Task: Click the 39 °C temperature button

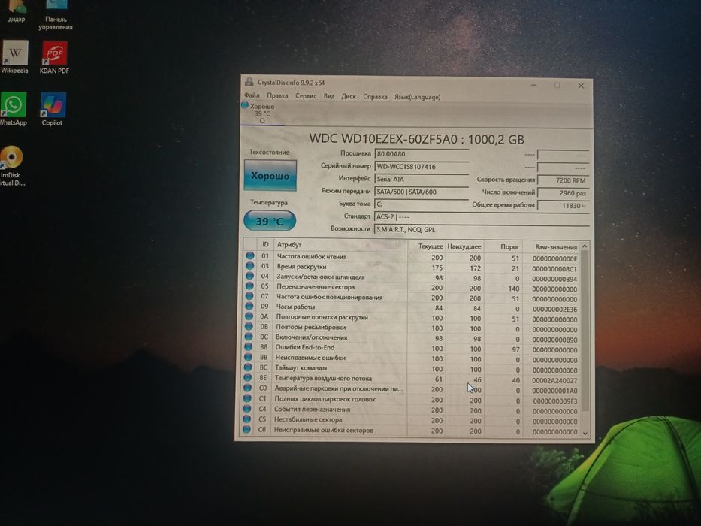Action: point(269,221)
